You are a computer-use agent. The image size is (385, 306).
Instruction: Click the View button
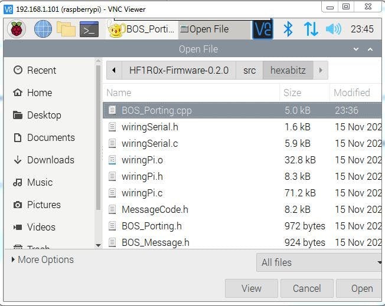click(251, 288)
